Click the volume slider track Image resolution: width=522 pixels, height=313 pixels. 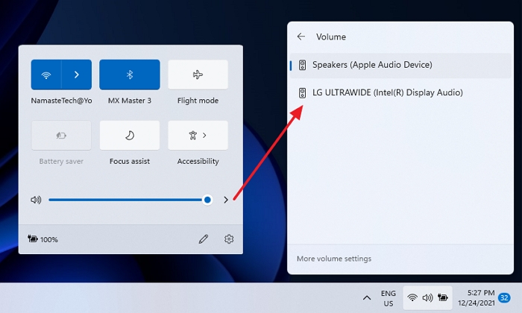tap(128, 200)
